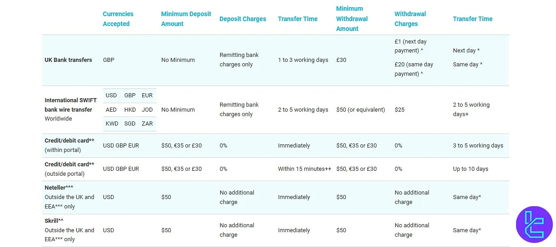The height and width of the screenshot is (247, 556).
Task: Click the USD currency cell in SWIFT row
Action: click(111, 95)
